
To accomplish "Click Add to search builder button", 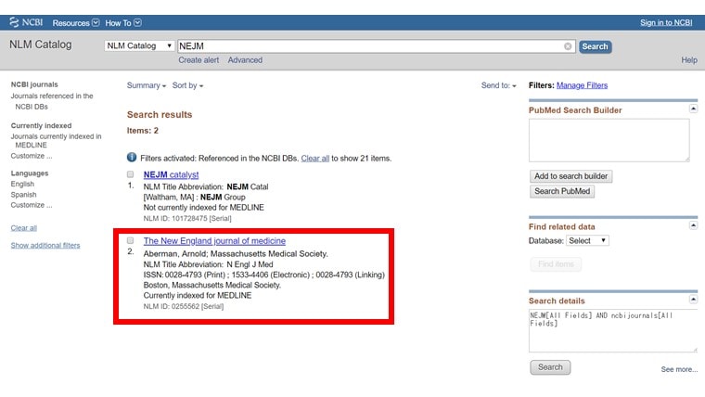I will 570,176.
